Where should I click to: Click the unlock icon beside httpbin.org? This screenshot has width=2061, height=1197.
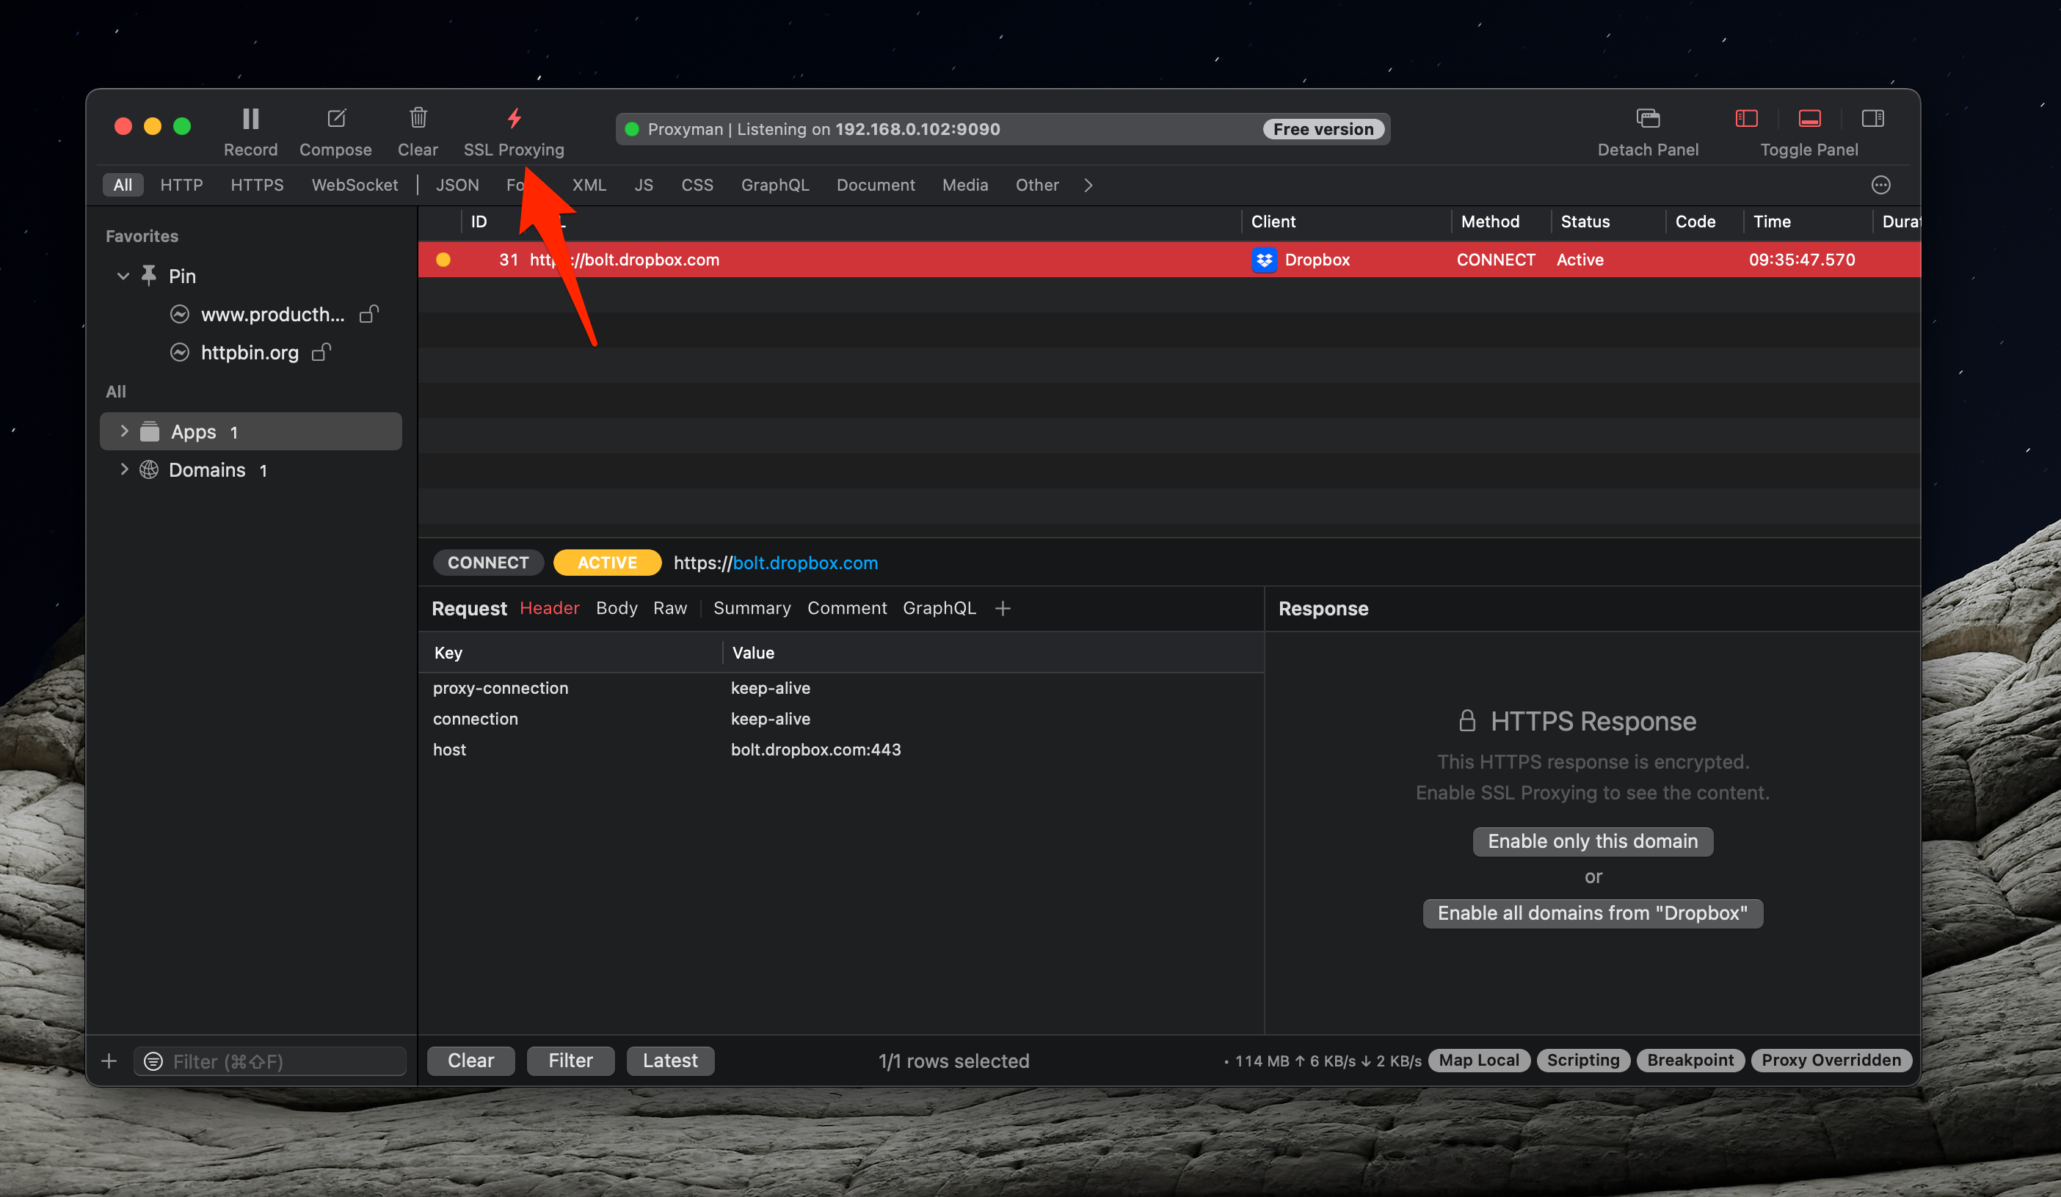(321, 352)
